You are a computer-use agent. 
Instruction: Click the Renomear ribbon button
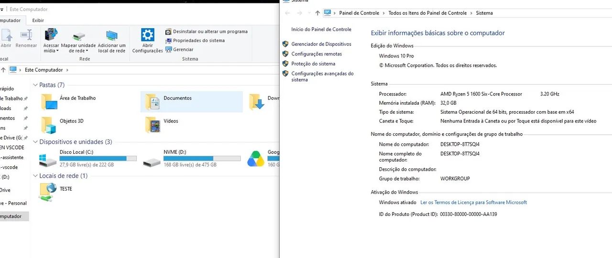point(26,39)
